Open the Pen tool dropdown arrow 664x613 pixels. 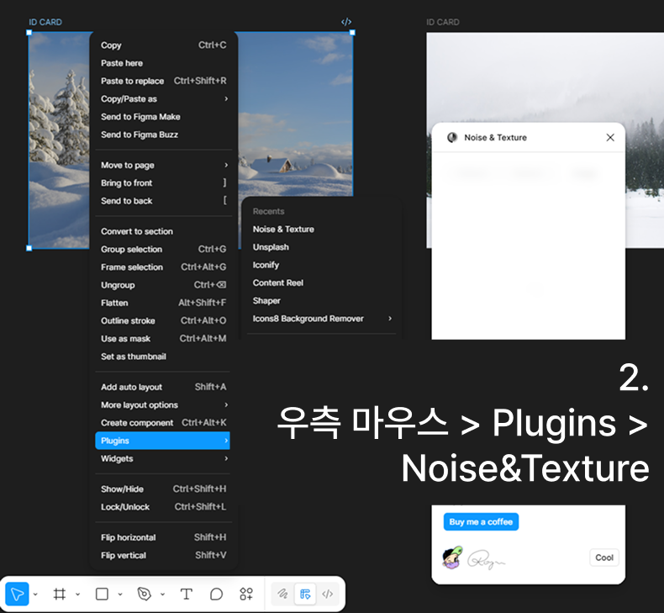pos(162,595)
